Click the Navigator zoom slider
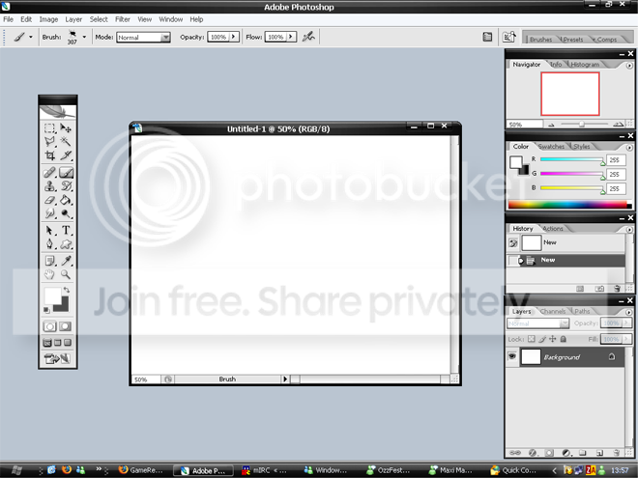Screen dimensions: 638x478 pos(584,124)
